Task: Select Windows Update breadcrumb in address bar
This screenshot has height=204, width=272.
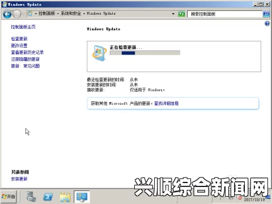Action: coord(101,14)
